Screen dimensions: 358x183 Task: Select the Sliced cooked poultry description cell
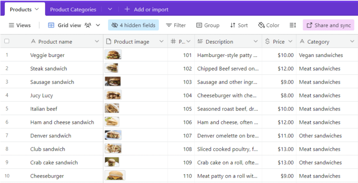(x=228, y=149)
